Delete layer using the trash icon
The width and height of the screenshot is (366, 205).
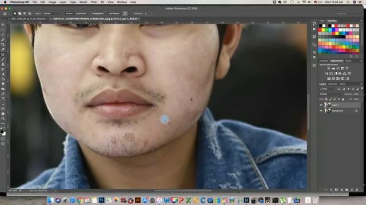(x=357, y=190)
